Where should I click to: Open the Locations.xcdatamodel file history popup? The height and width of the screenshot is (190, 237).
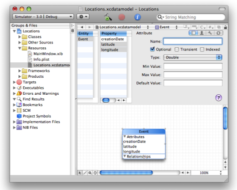coord(122,27)
